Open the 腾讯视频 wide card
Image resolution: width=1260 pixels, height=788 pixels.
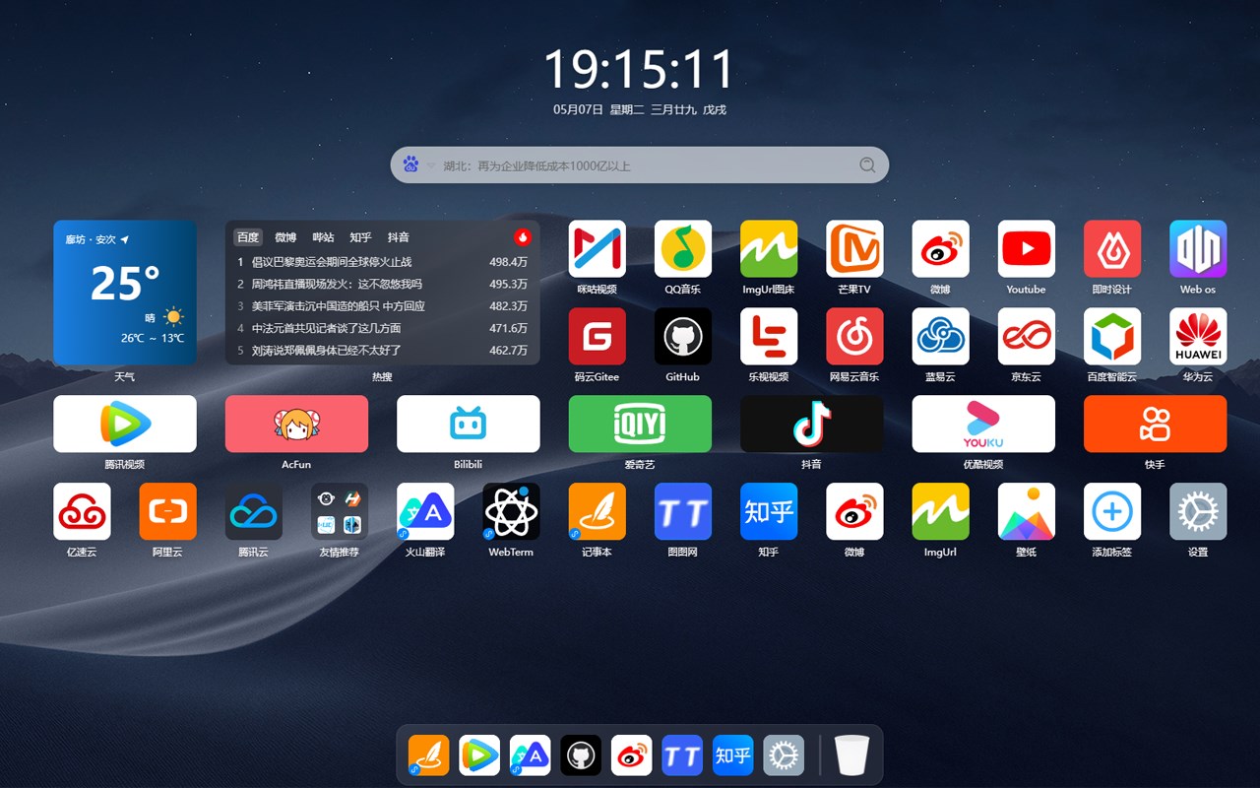pos(125,424)
